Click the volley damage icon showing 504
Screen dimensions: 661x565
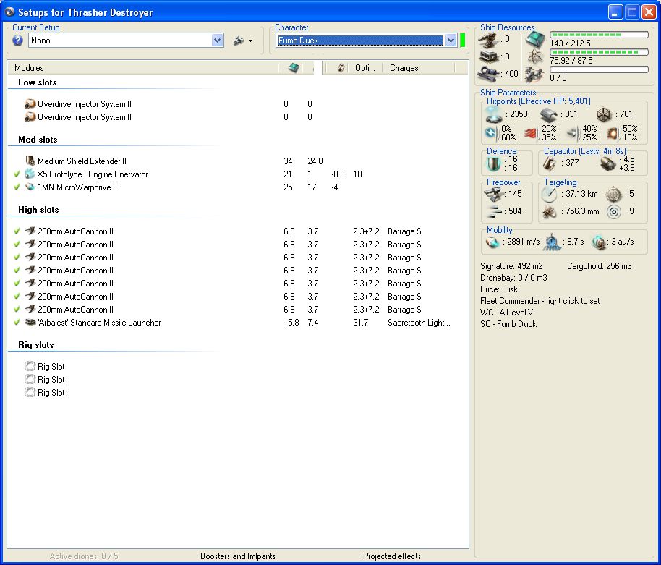coord(494,211)
